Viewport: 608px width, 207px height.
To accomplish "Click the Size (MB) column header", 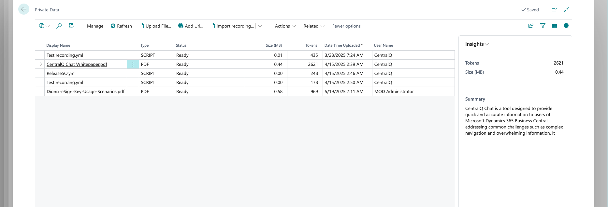I will (x=274, y=45).
